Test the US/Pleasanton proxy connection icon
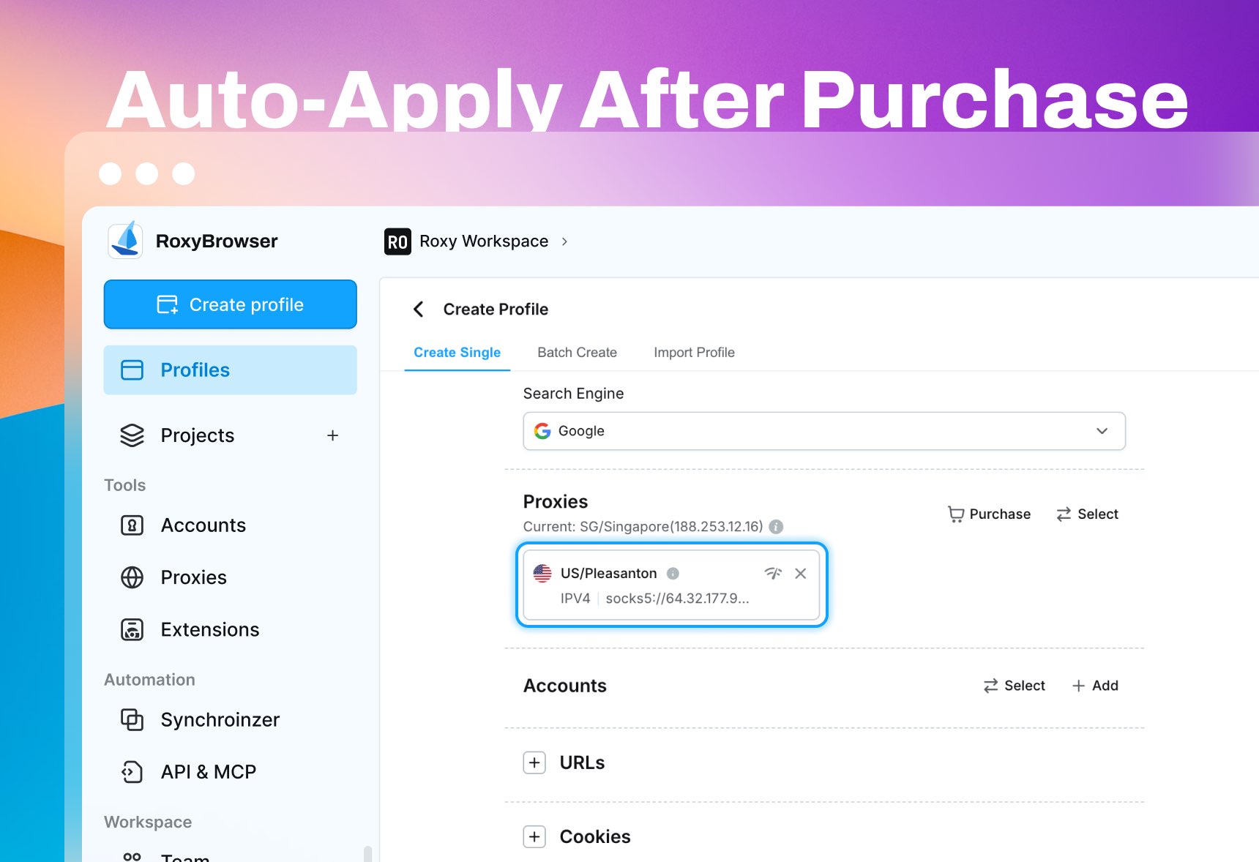 (x=773, y=574)
